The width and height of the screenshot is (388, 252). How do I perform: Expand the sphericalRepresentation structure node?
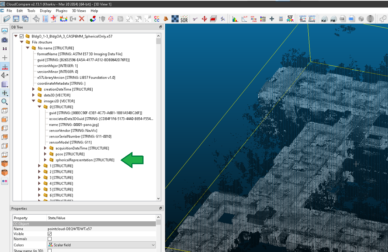pyautogui.click(x=45, y=160)
